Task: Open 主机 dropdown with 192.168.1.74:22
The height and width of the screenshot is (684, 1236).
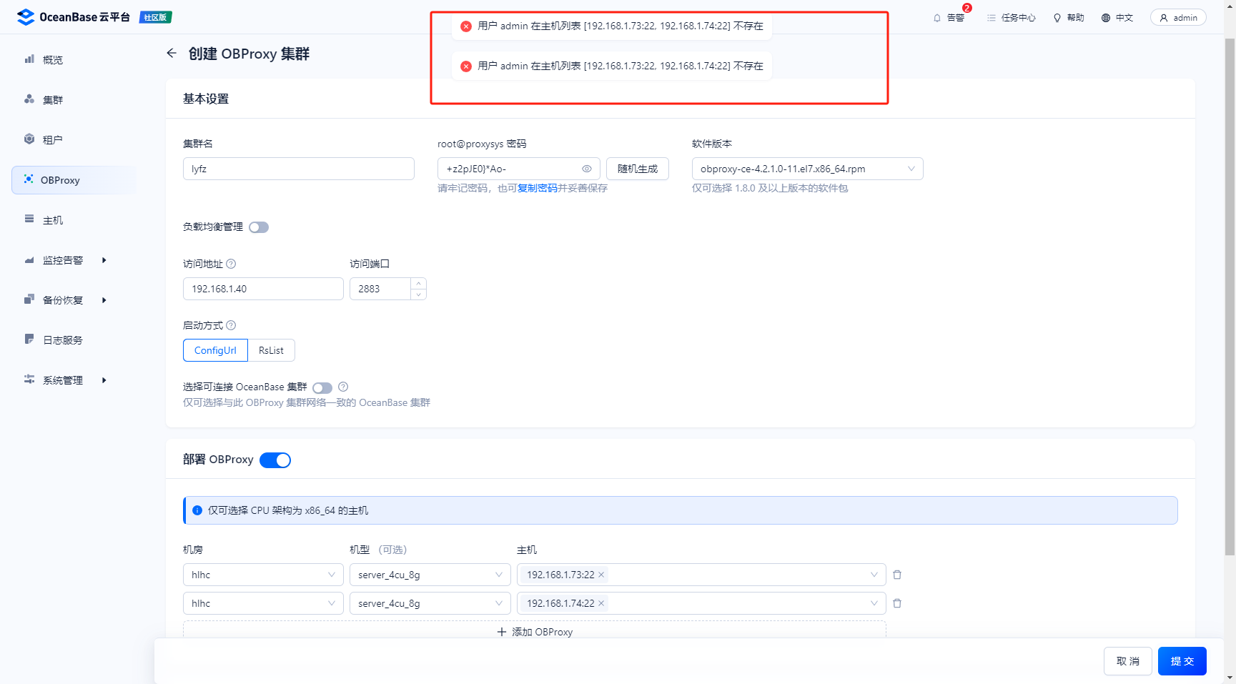Action: point(701,603)
